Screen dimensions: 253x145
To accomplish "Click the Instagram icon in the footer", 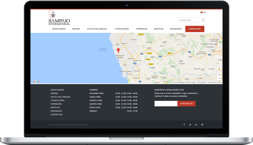I will (x=202, y=125).
